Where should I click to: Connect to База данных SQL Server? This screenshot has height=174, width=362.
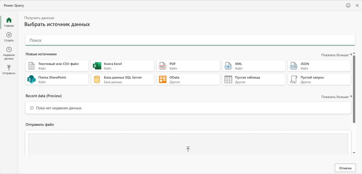point(122,79)
